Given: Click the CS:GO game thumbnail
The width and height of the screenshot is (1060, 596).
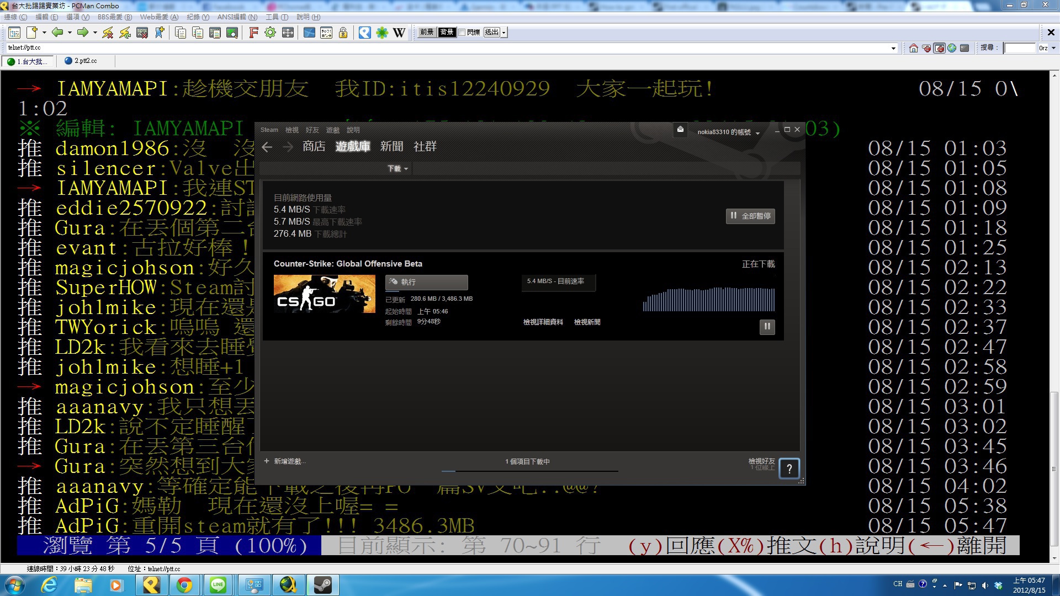Looking at the screenshot, I should pos(325,294).
